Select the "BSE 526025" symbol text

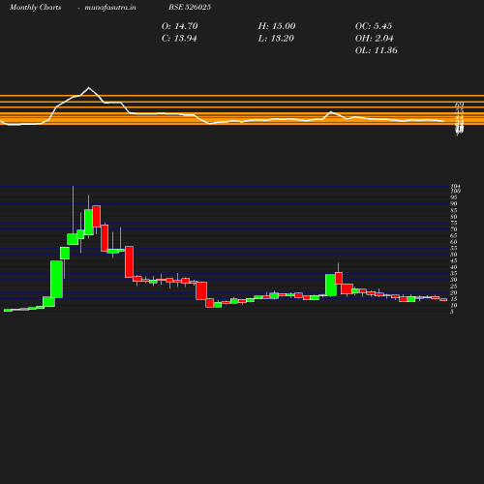[x=190, y=8]
